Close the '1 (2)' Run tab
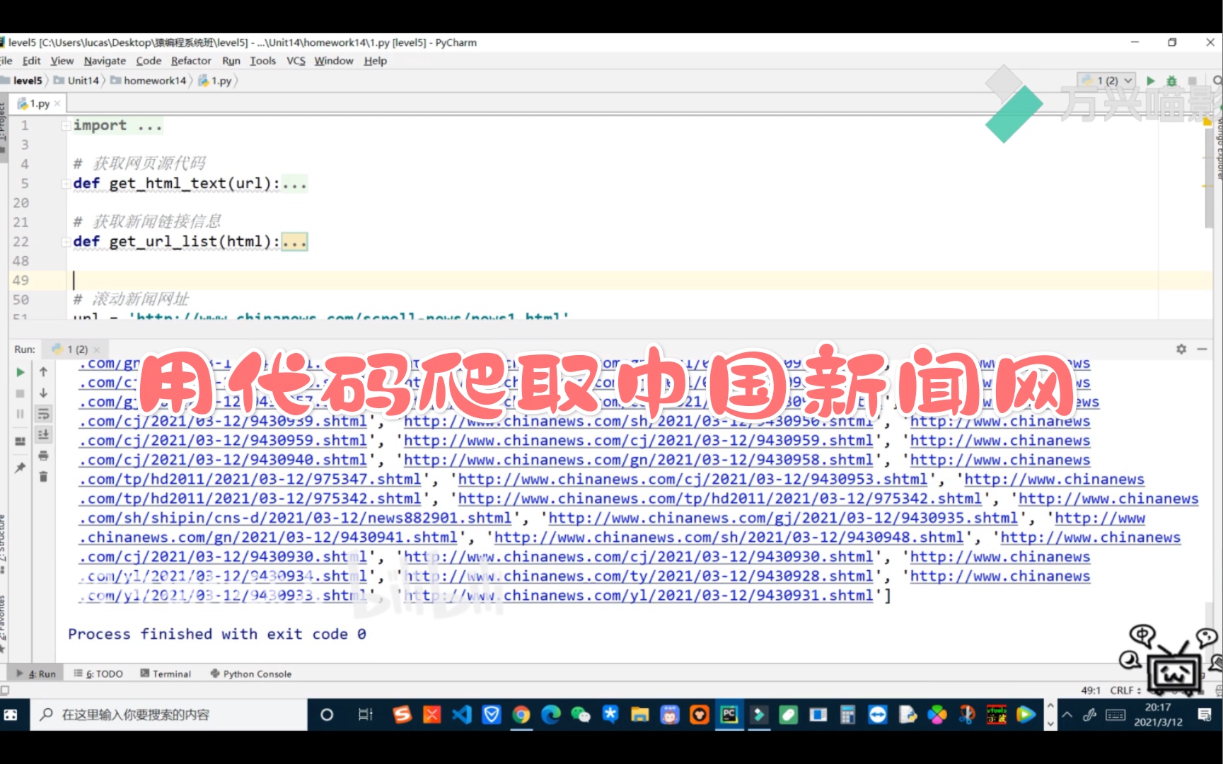 [97, 349]
